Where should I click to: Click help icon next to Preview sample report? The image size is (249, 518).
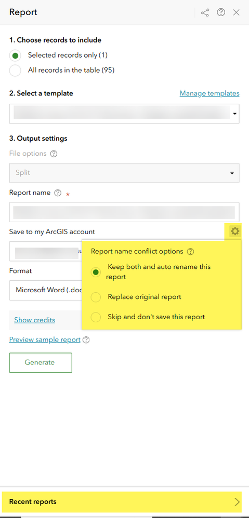(86, 340)
